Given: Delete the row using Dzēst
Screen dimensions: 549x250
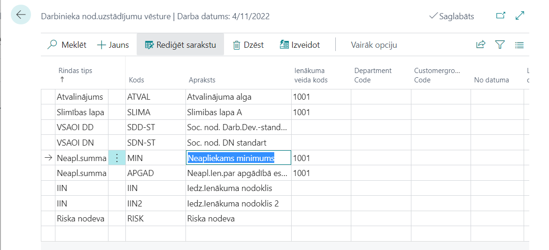Looking at the screenshot, I should pyautogui.click(x=248, y=45).
